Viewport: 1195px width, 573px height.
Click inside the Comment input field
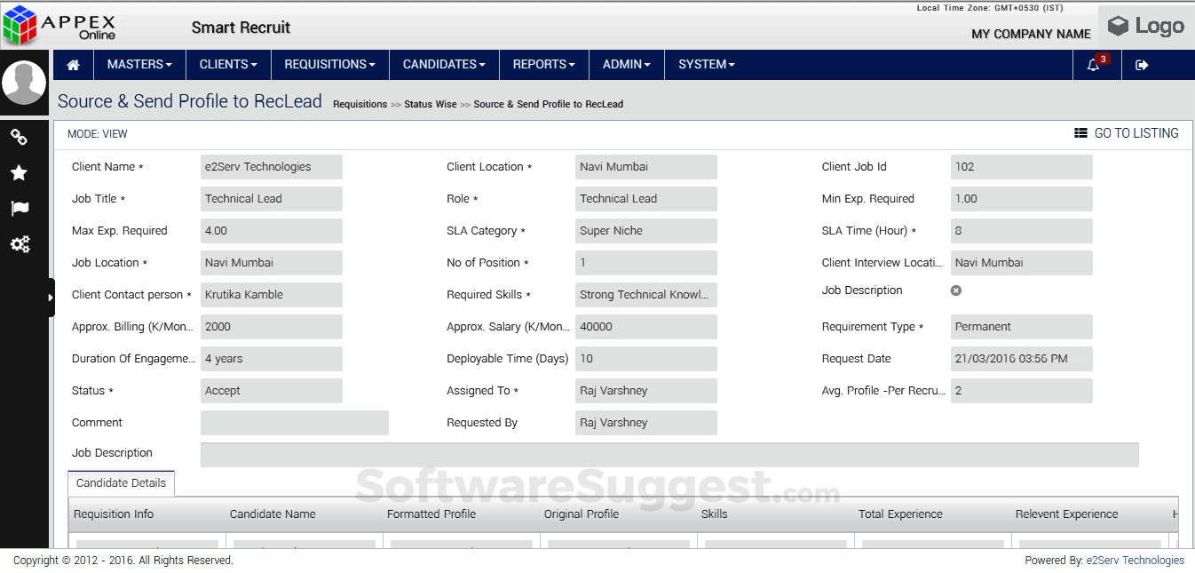pyautogui.click(x=294, y=422)
